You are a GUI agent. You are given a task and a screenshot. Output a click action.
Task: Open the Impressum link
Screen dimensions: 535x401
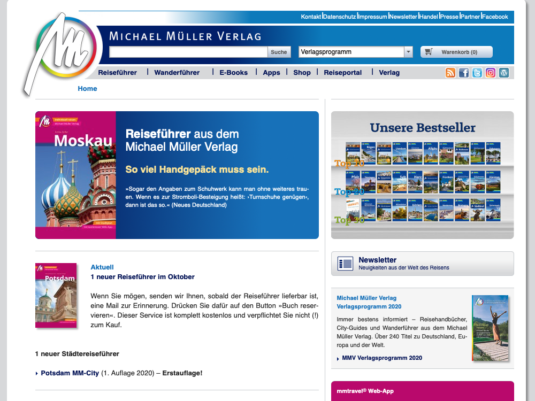372,17
